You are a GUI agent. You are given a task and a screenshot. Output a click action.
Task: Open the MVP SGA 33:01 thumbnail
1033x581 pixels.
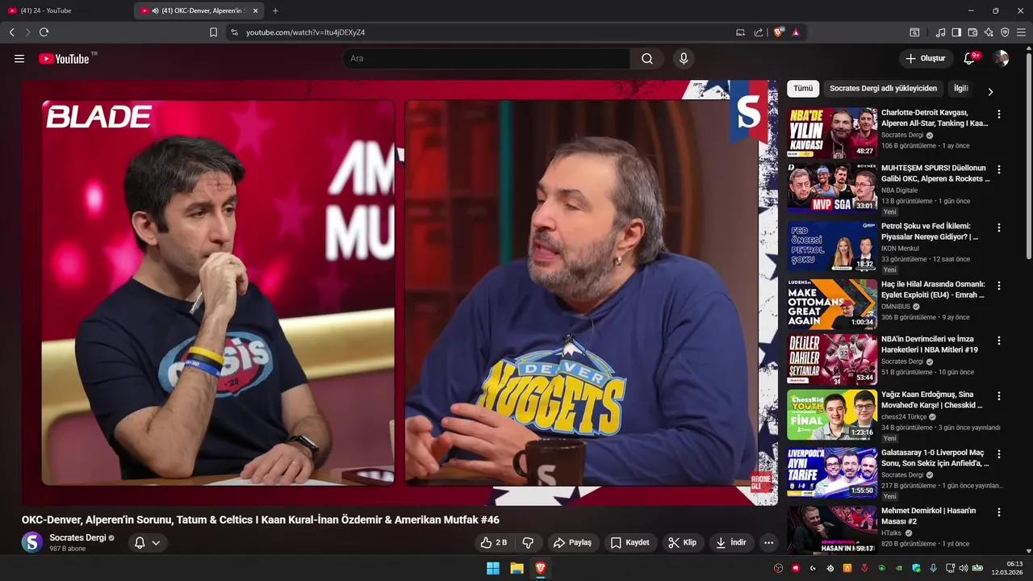click(x=832, y=188)
